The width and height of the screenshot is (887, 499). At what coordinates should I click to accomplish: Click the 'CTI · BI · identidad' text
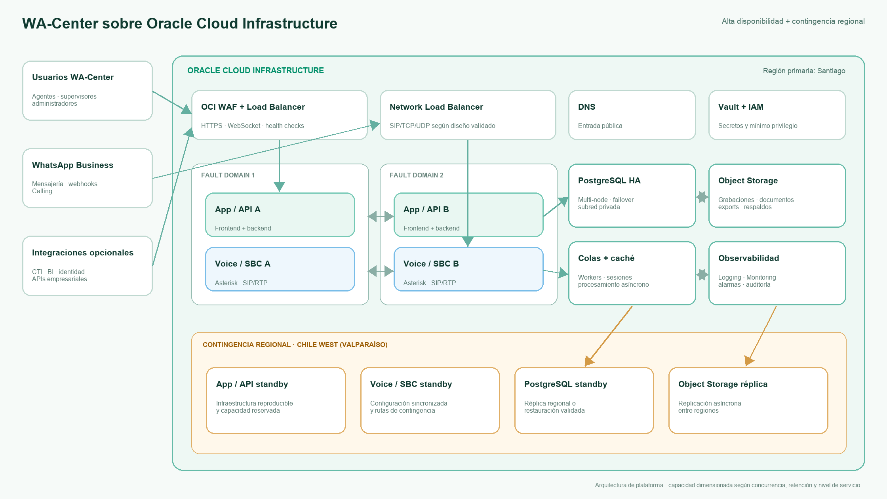click(x=58, y=272)
